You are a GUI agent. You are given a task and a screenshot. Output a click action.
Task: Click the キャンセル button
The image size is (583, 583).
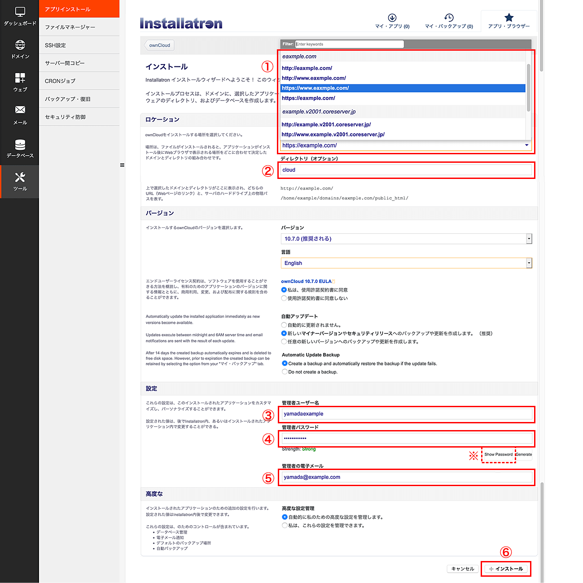tap(462, 569)
